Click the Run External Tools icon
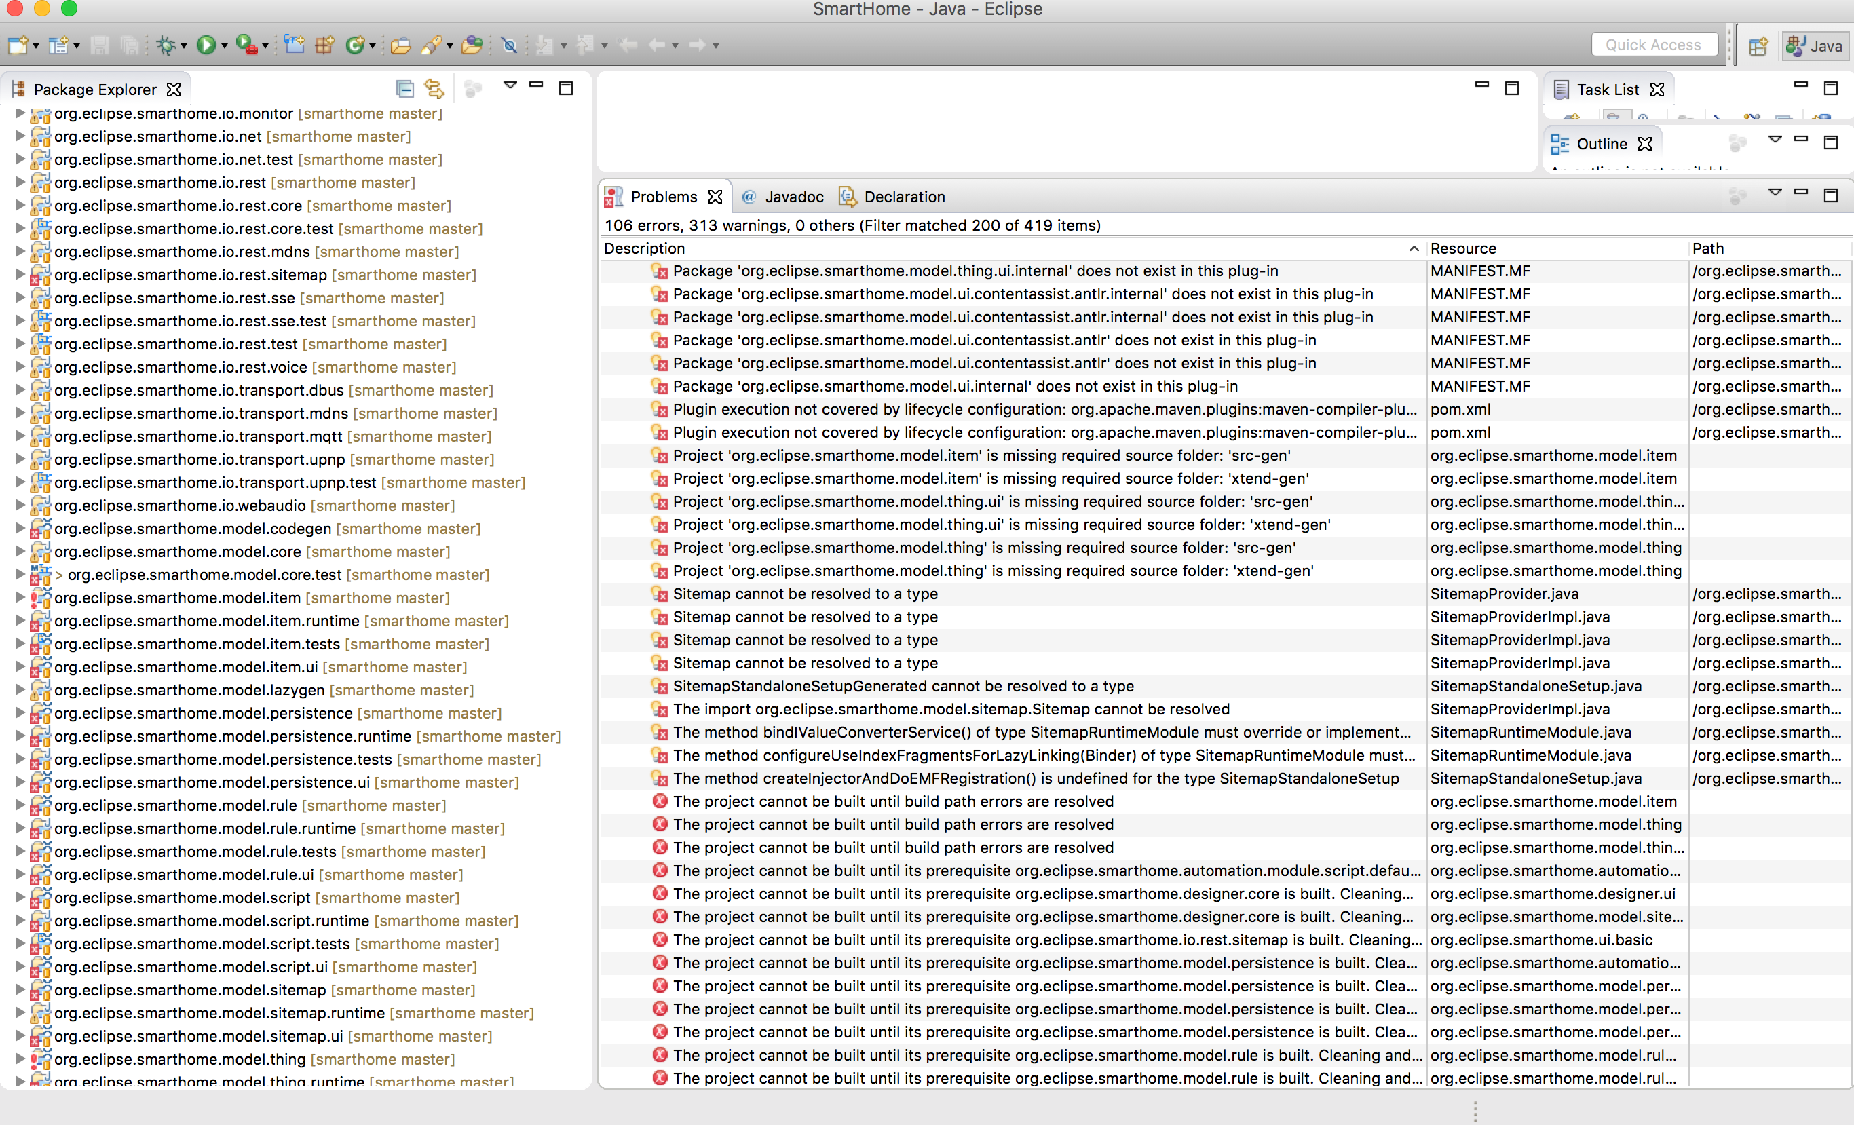Viewport: 1854px width, 1125px height. 246,45
